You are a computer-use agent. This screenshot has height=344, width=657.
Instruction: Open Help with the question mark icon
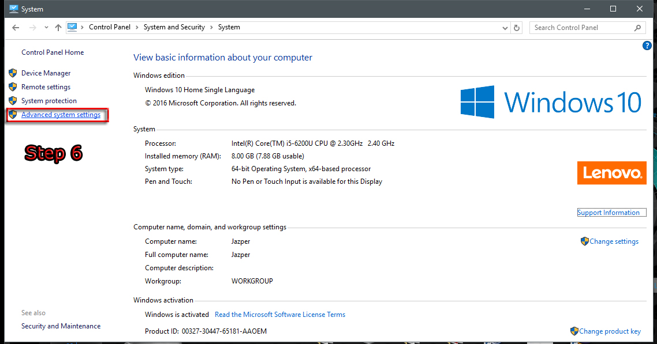coord(647,46)
